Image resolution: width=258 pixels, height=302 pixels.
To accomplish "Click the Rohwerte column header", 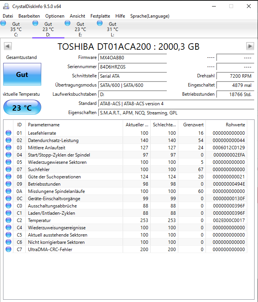I will pyautogui.click(x=226, y=125).
